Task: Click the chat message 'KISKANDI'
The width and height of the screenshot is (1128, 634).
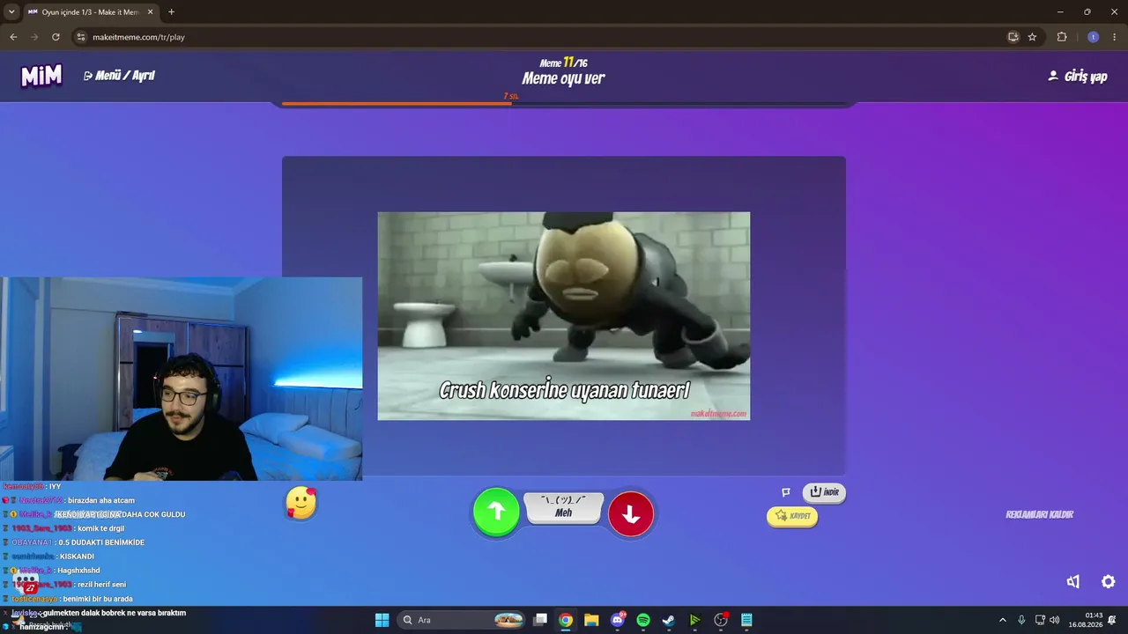Action: click(77, 557)
